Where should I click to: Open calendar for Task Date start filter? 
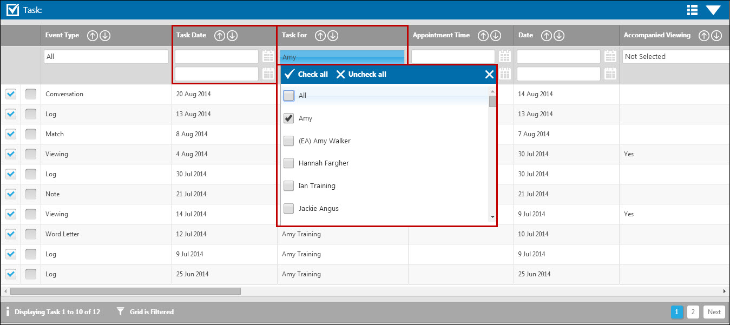[268, 56]
